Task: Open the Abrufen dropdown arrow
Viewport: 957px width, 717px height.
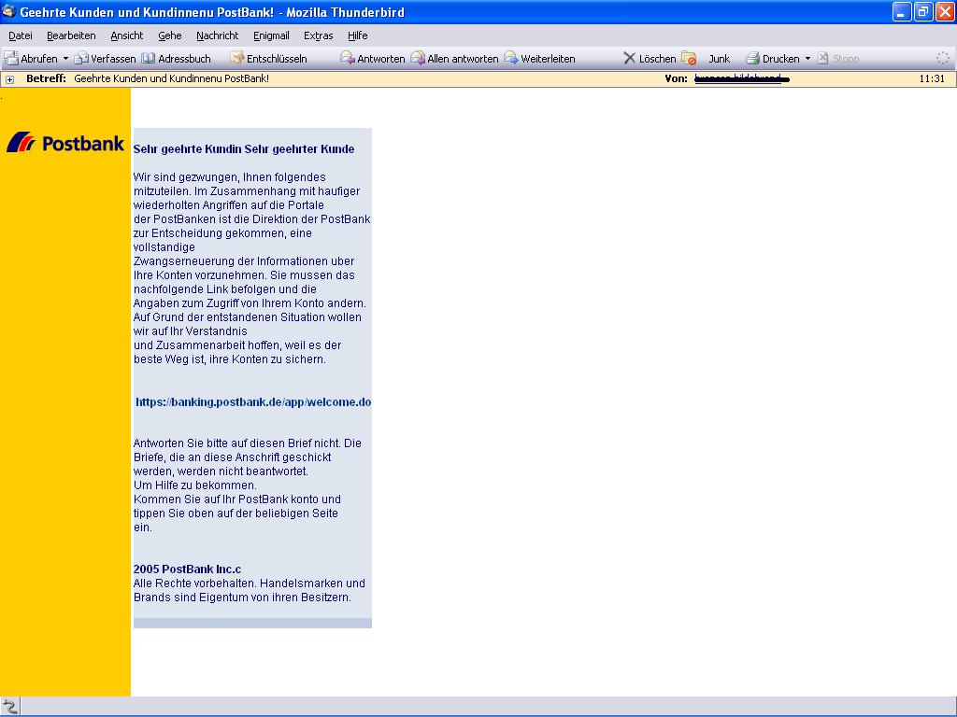Action: (66, 59)
